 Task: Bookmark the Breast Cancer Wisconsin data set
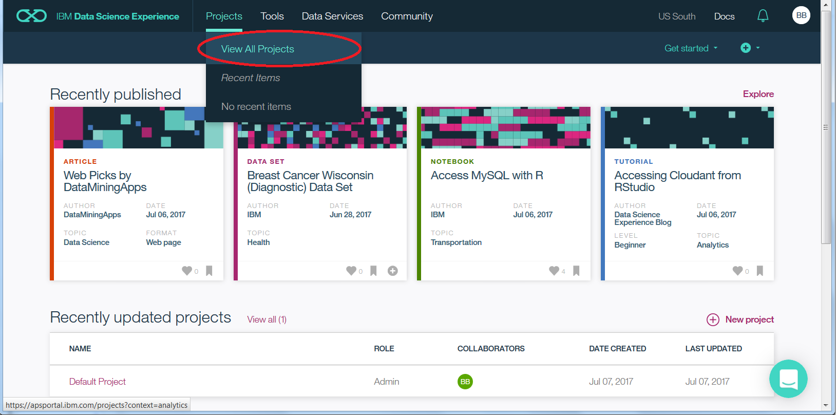[x=373, y=271]
